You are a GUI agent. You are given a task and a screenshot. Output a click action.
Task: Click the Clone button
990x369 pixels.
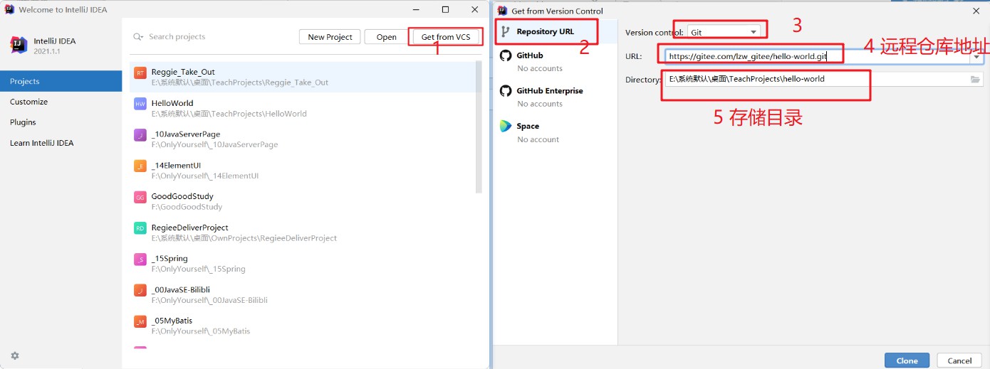coord(907,360)
